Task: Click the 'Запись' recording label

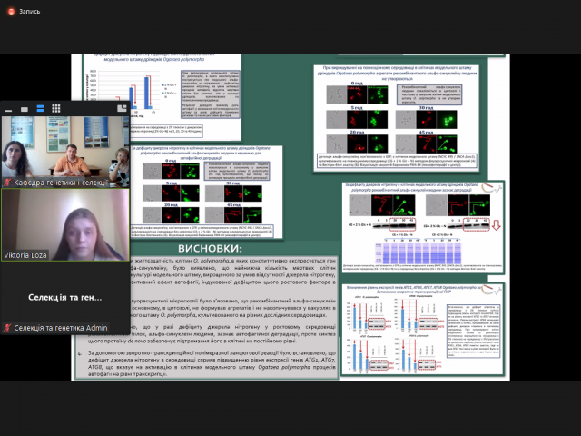Action: [29, 12]
